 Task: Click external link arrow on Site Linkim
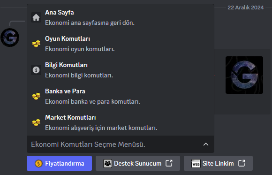coord(242,163)
